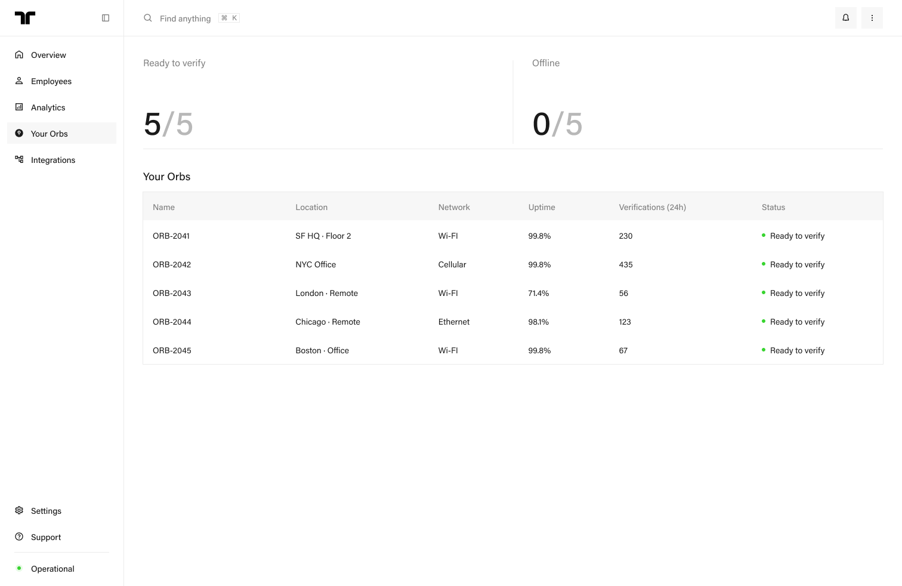Viewport: 902px width, 586px height.
Task: Click the SF HQ · Floor 2 location
Action: pyautogui.click(x=323, y=236)
